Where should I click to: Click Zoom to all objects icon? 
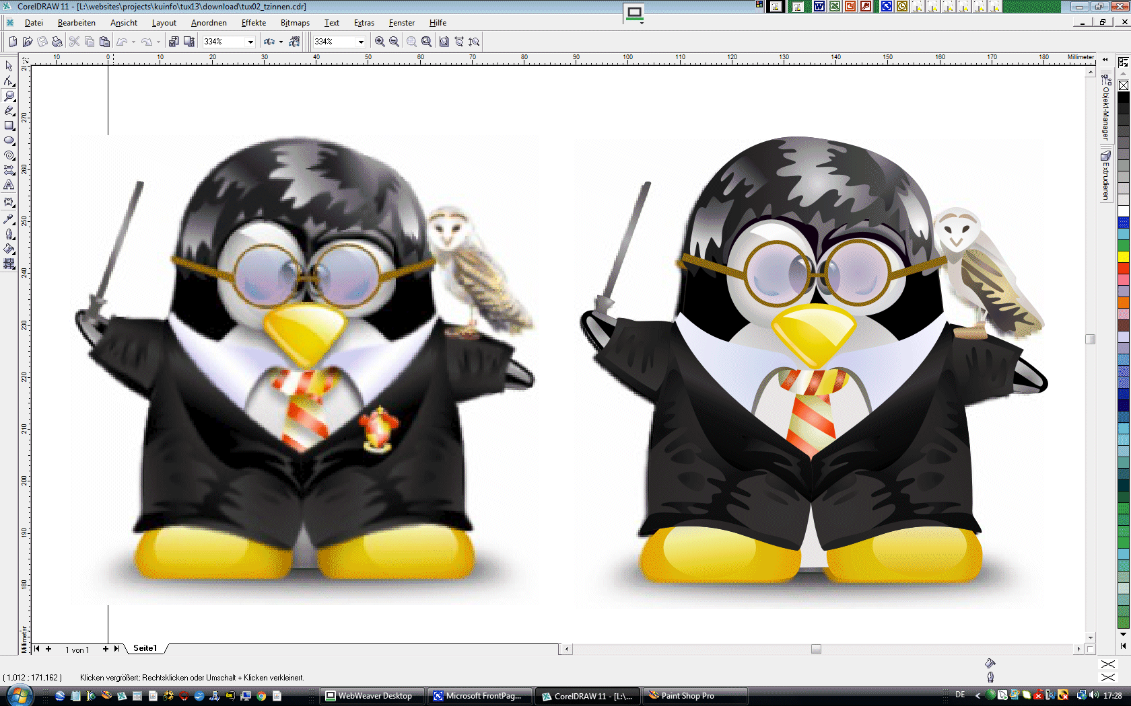tap(426, 42)
